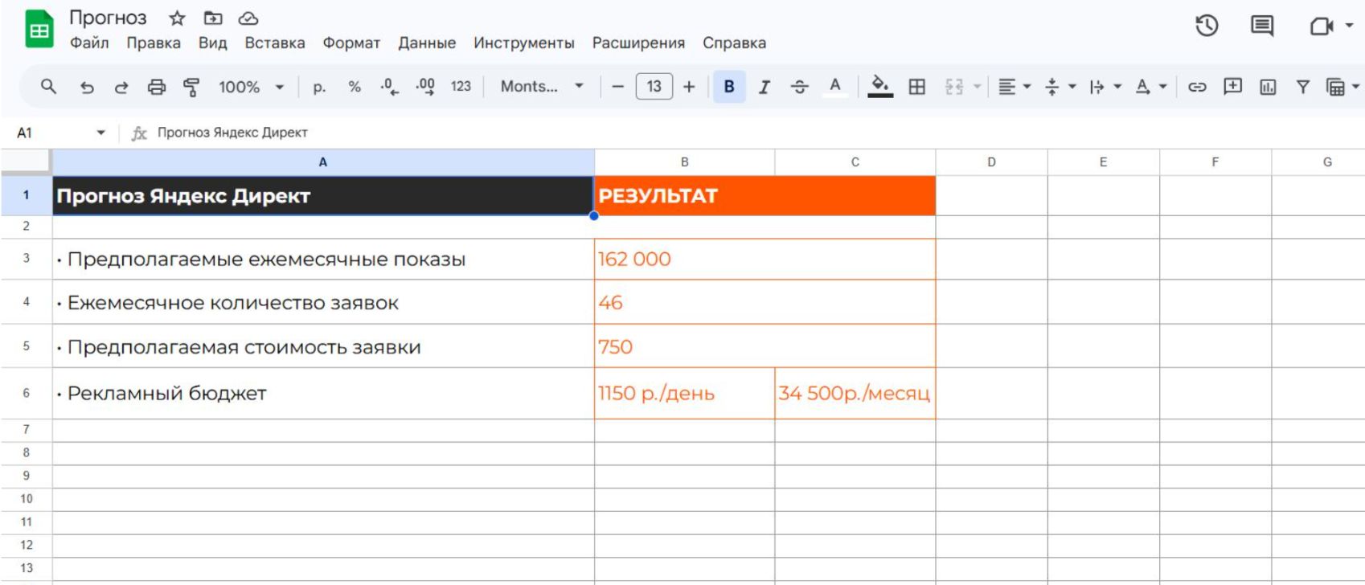Click the font size input field
1365x585 pixels.
point(654,87)
